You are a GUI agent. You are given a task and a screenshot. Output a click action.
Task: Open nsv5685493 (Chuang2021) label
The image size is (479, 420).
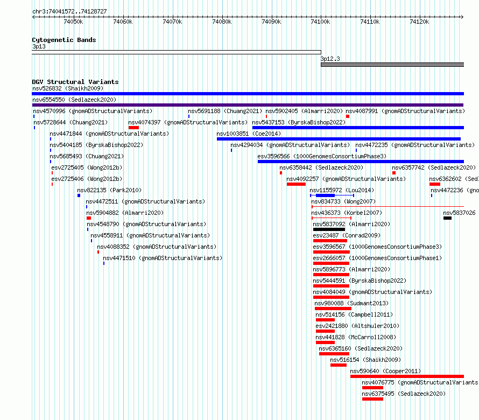coord(87,156)
